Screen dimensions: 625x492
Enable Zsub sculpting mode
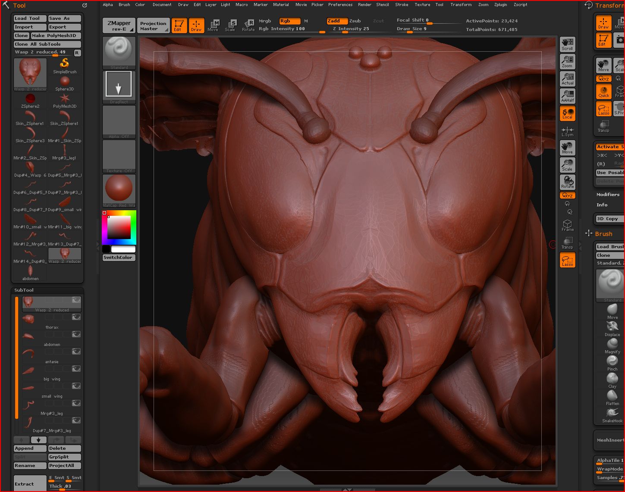point(355,21)
